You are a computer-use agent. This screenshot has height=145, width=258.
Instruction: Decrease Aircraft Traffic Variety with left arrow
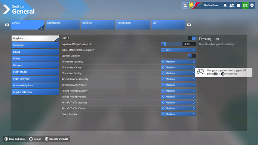(163, 108)
